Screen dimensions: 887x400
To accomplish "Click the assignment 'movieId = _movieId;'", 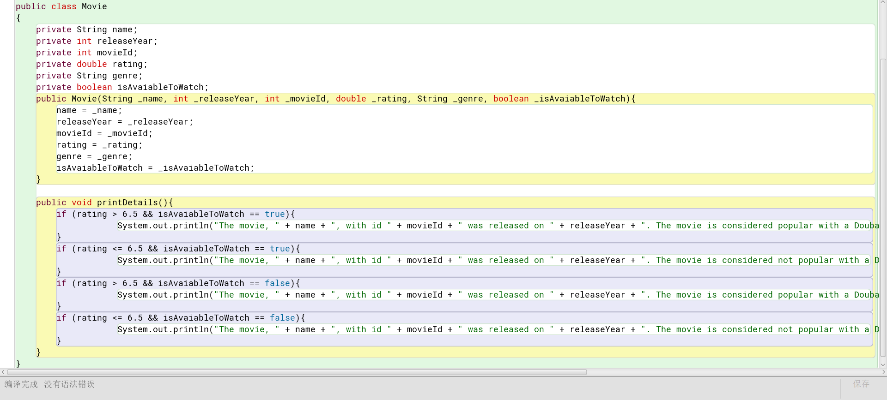I will 104,133.
